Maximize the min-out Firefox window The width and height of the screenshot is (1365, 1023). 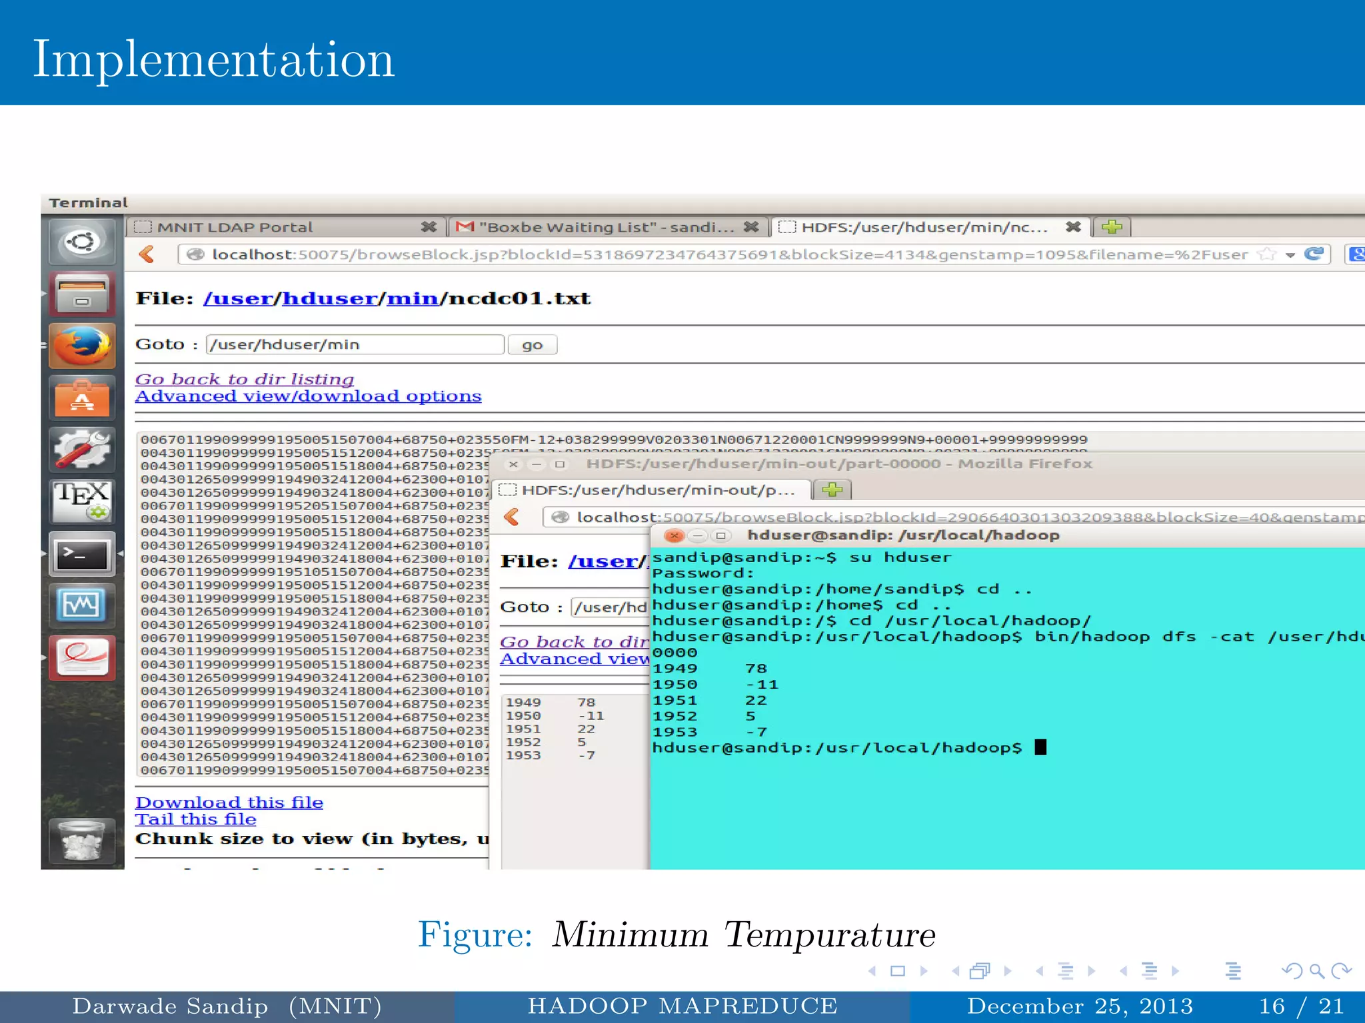coord(560,464)
